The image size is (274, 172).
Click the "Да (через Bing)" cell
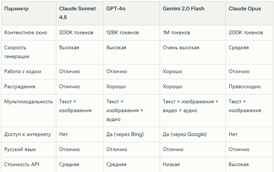125,134
